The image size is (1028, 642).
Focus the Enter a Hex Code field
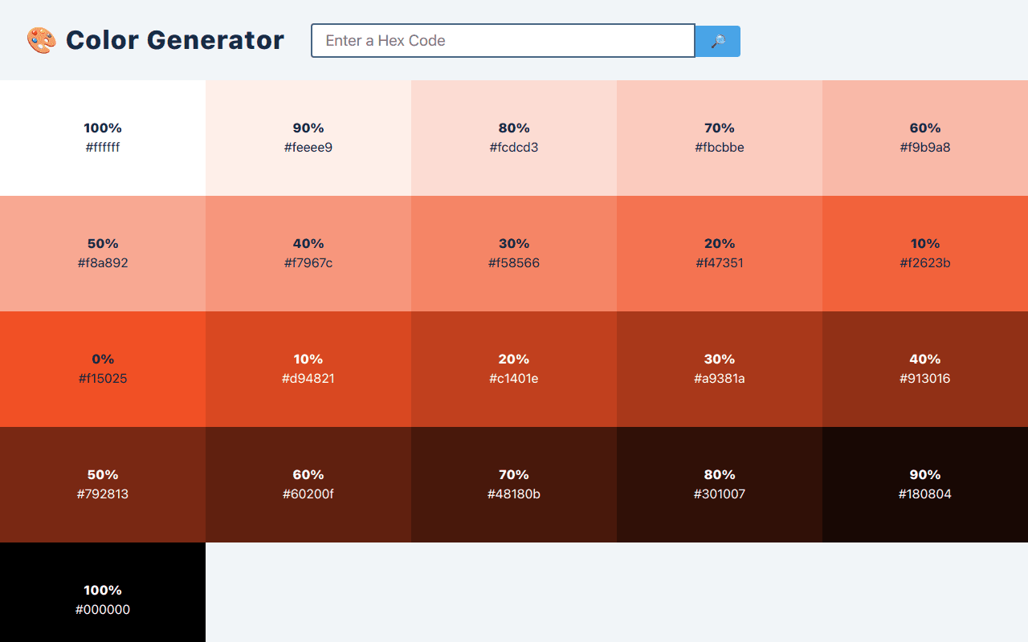(x=503, y=41)
